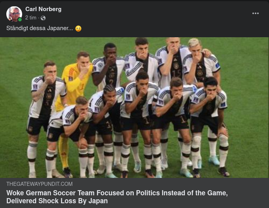Visit the THEGATEWAYPUNDIT.COM domain label

[x=40, y=184]
